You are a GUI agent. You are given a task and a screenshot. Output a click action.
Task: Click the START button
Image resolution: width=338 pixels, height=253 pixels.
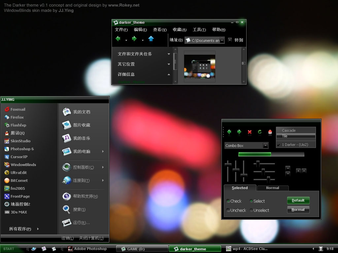(x=10, y=249)
